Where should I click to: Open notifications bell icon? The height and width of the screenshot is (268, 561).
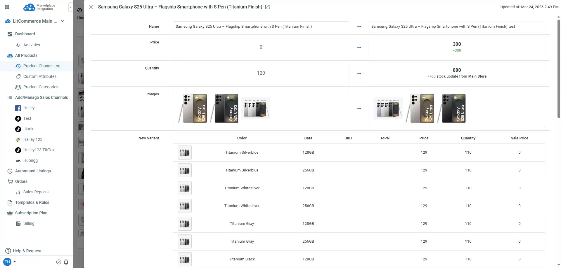[x=66, y=262]
